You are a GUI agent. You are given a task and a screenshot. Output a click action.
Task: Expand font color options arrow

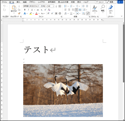pos(39,14)
